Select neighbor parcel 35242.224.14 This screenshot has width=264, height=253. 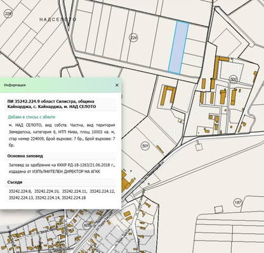[48, 198]
